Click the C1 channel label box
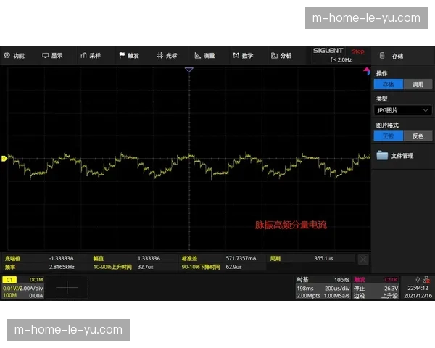This screenshot has width=435, height=348. click(9, 279)
